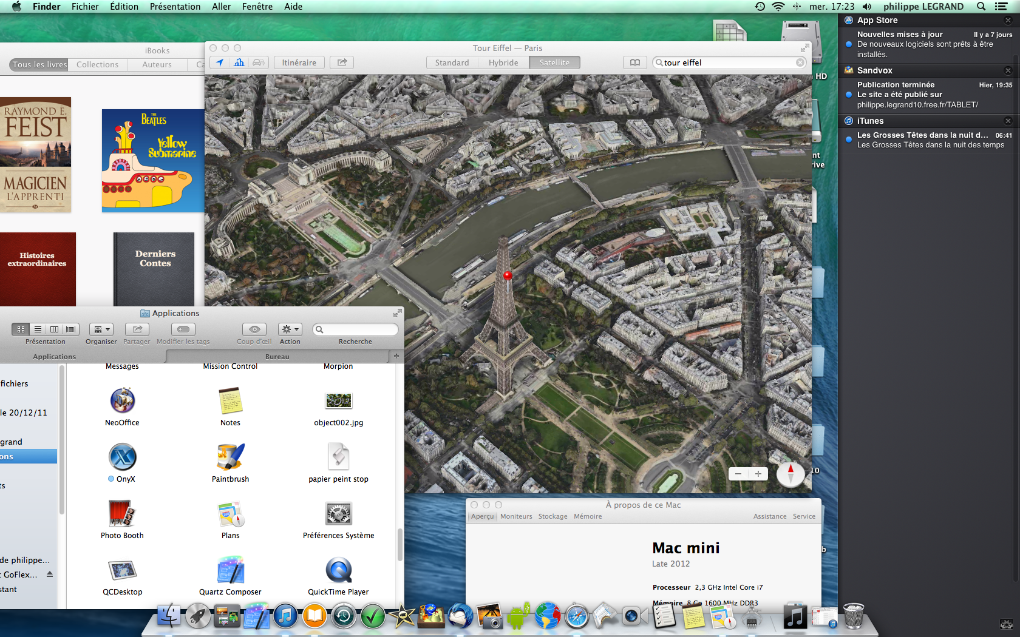The width and height of the screenshot is (1020, 637).
Task: Select the Notes application icon
Action: (230, 400)
